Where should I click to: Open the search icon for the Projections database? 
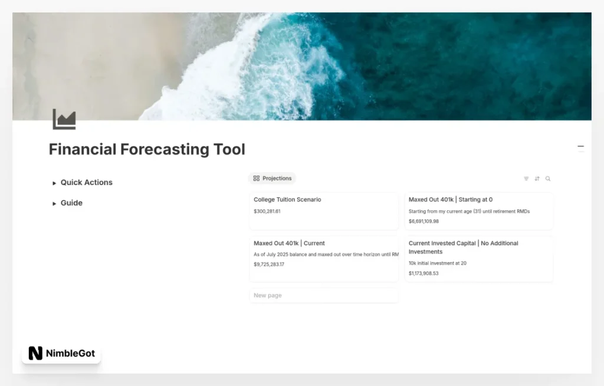click(x=548, y=179)
